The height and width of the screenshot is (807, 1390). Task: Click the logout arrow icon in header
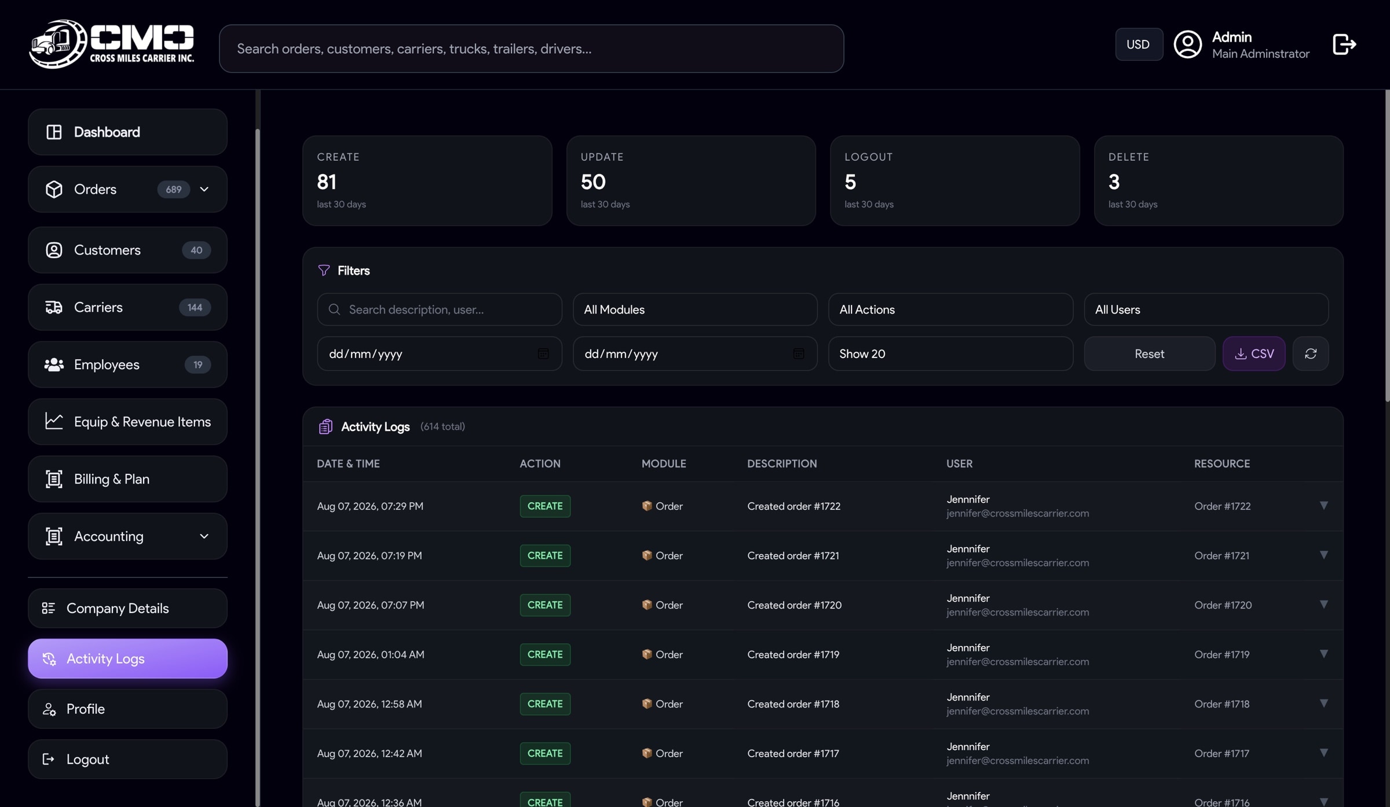point(1344,45)
